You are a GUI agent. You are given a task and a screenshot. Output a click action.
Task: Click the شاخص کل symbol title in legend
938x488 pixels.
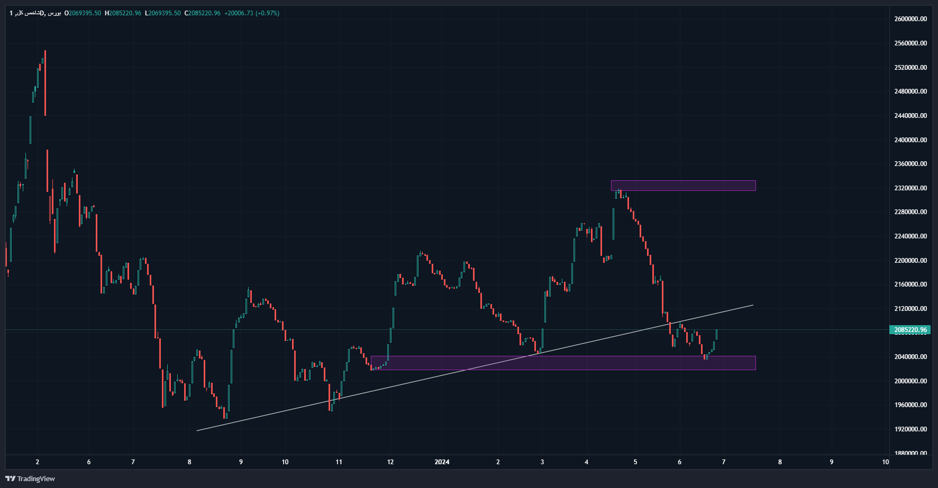(x=29, y=13)
